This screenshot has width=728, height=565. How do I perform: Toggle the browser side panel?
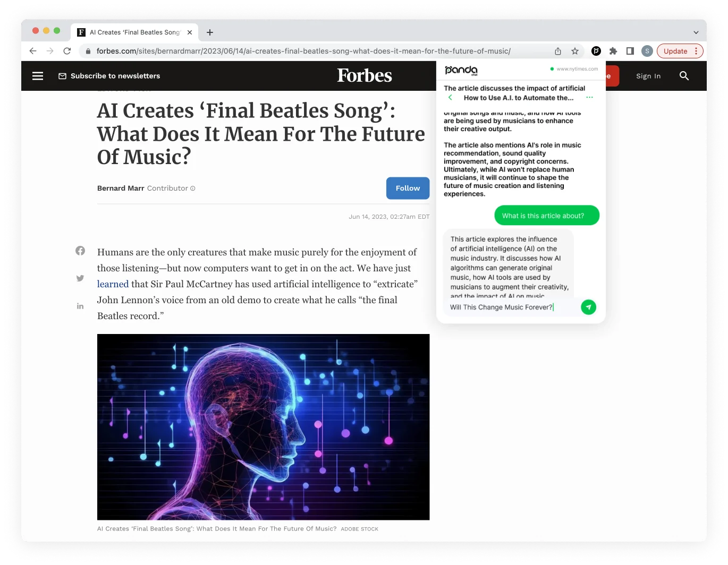click(630, 51)
